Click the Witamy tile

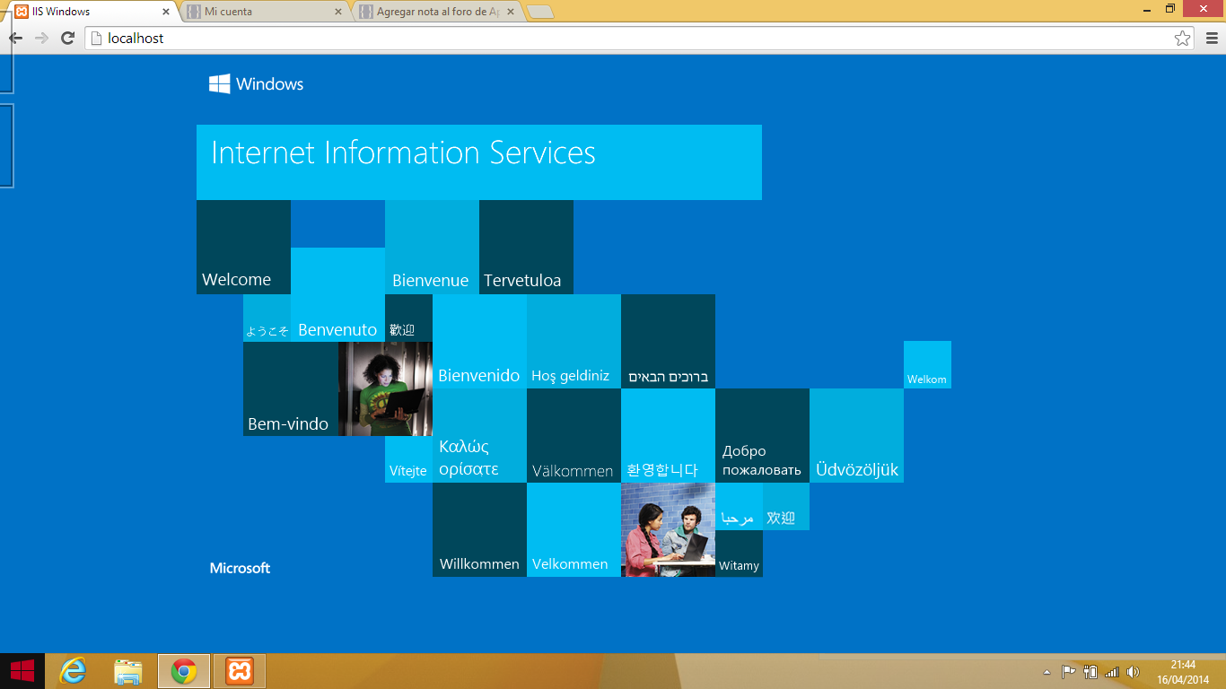coord(739,554)
